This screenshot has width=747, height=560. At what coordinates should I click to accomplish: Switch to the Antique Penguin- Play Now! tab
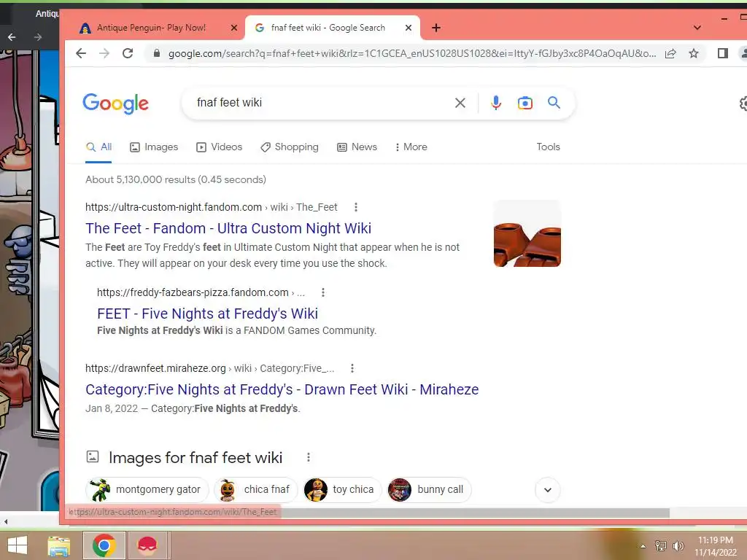152,28
